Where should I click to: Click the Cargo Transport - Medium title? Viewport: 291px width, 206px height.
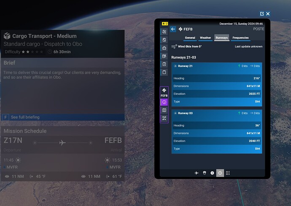tap(44, 36)
